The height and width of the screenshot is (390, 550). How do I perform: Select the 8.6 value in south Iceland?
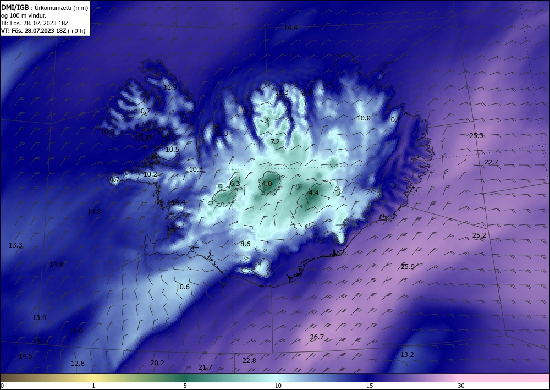coord(245,244)
